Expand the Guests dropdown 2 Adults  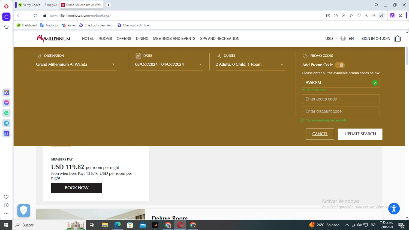[250, 65]
